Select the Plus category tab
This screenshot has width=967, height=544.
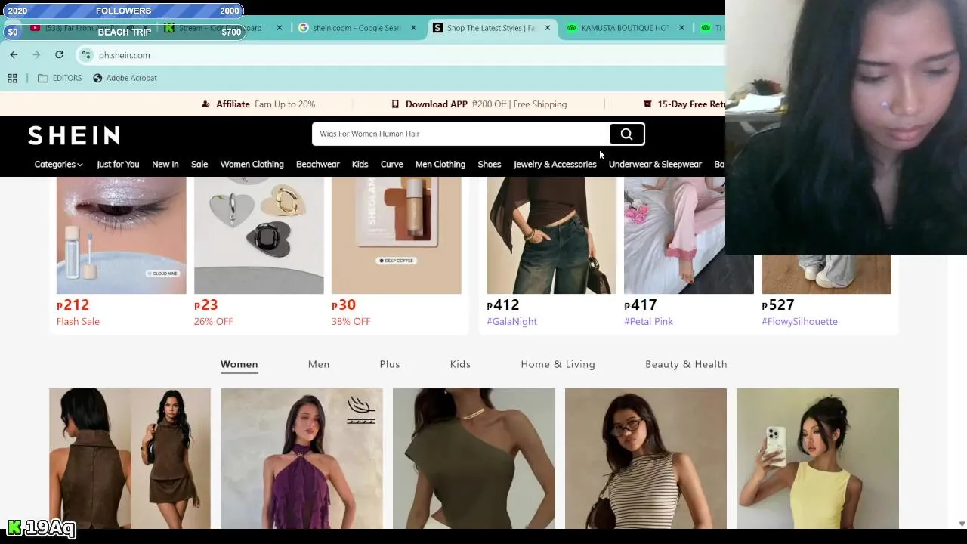coord(390,364)
